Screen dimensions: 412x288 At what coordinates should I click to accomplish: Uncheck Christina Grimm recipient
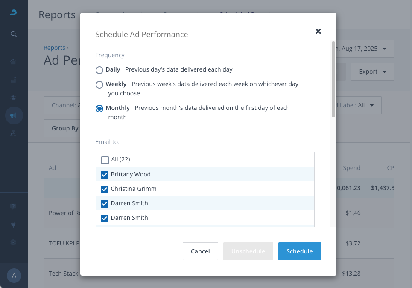105,189
